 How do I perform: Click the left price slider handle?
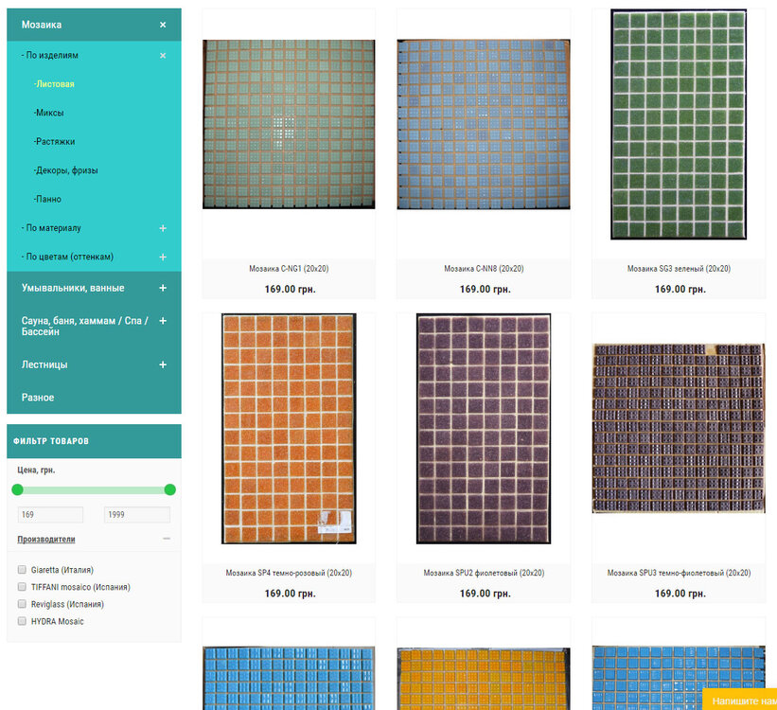pyautogui.click(x=17, y=489)
